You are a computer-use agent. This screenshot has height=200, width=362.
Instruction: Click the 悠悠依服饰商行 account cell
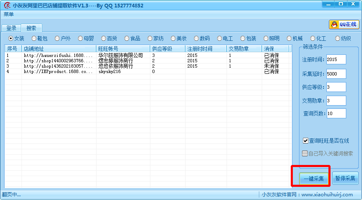[x=116, y=66]
